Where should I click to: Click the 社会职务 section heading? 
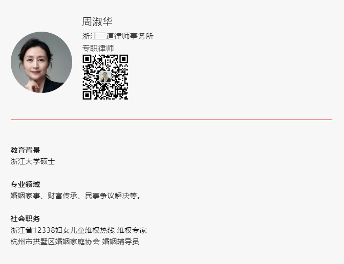[x=25, y=219]
